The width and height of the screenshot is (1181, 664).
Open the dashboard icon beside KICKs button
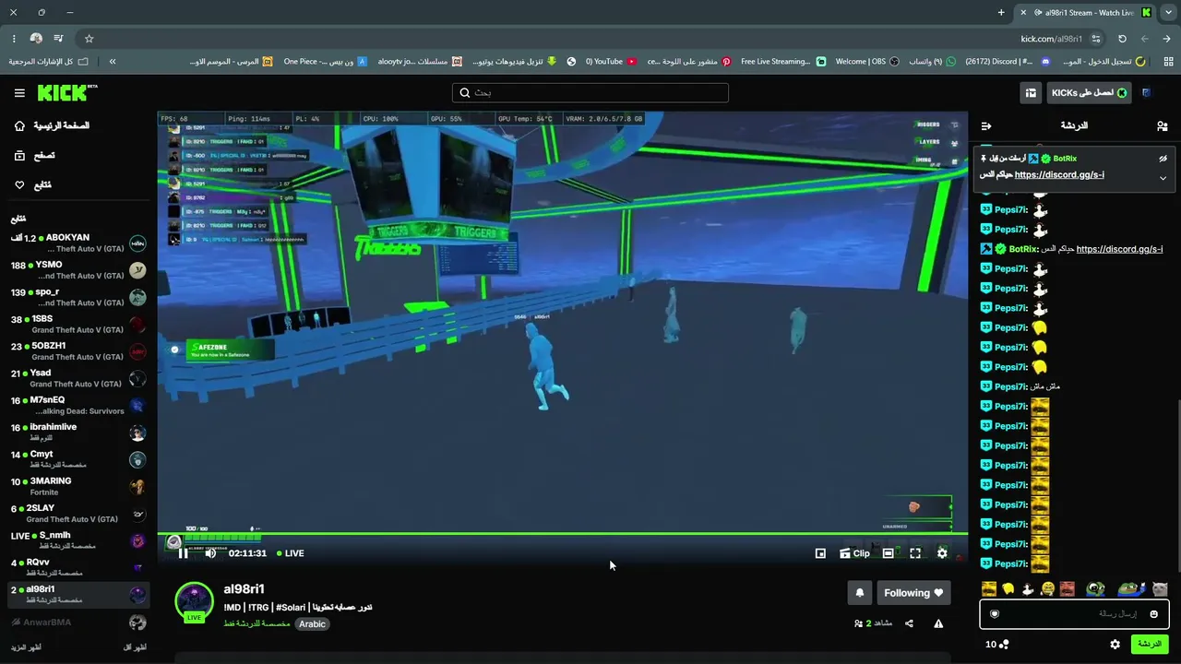click(x=1031, y=93)
